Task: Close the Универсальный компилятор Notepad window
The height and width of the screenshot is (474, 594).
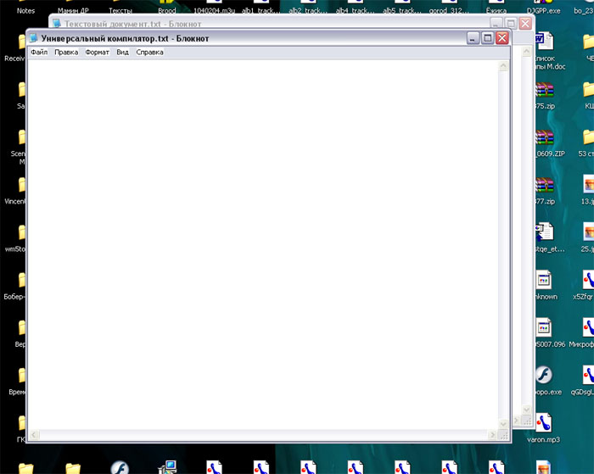Action: tap(502, 38)
